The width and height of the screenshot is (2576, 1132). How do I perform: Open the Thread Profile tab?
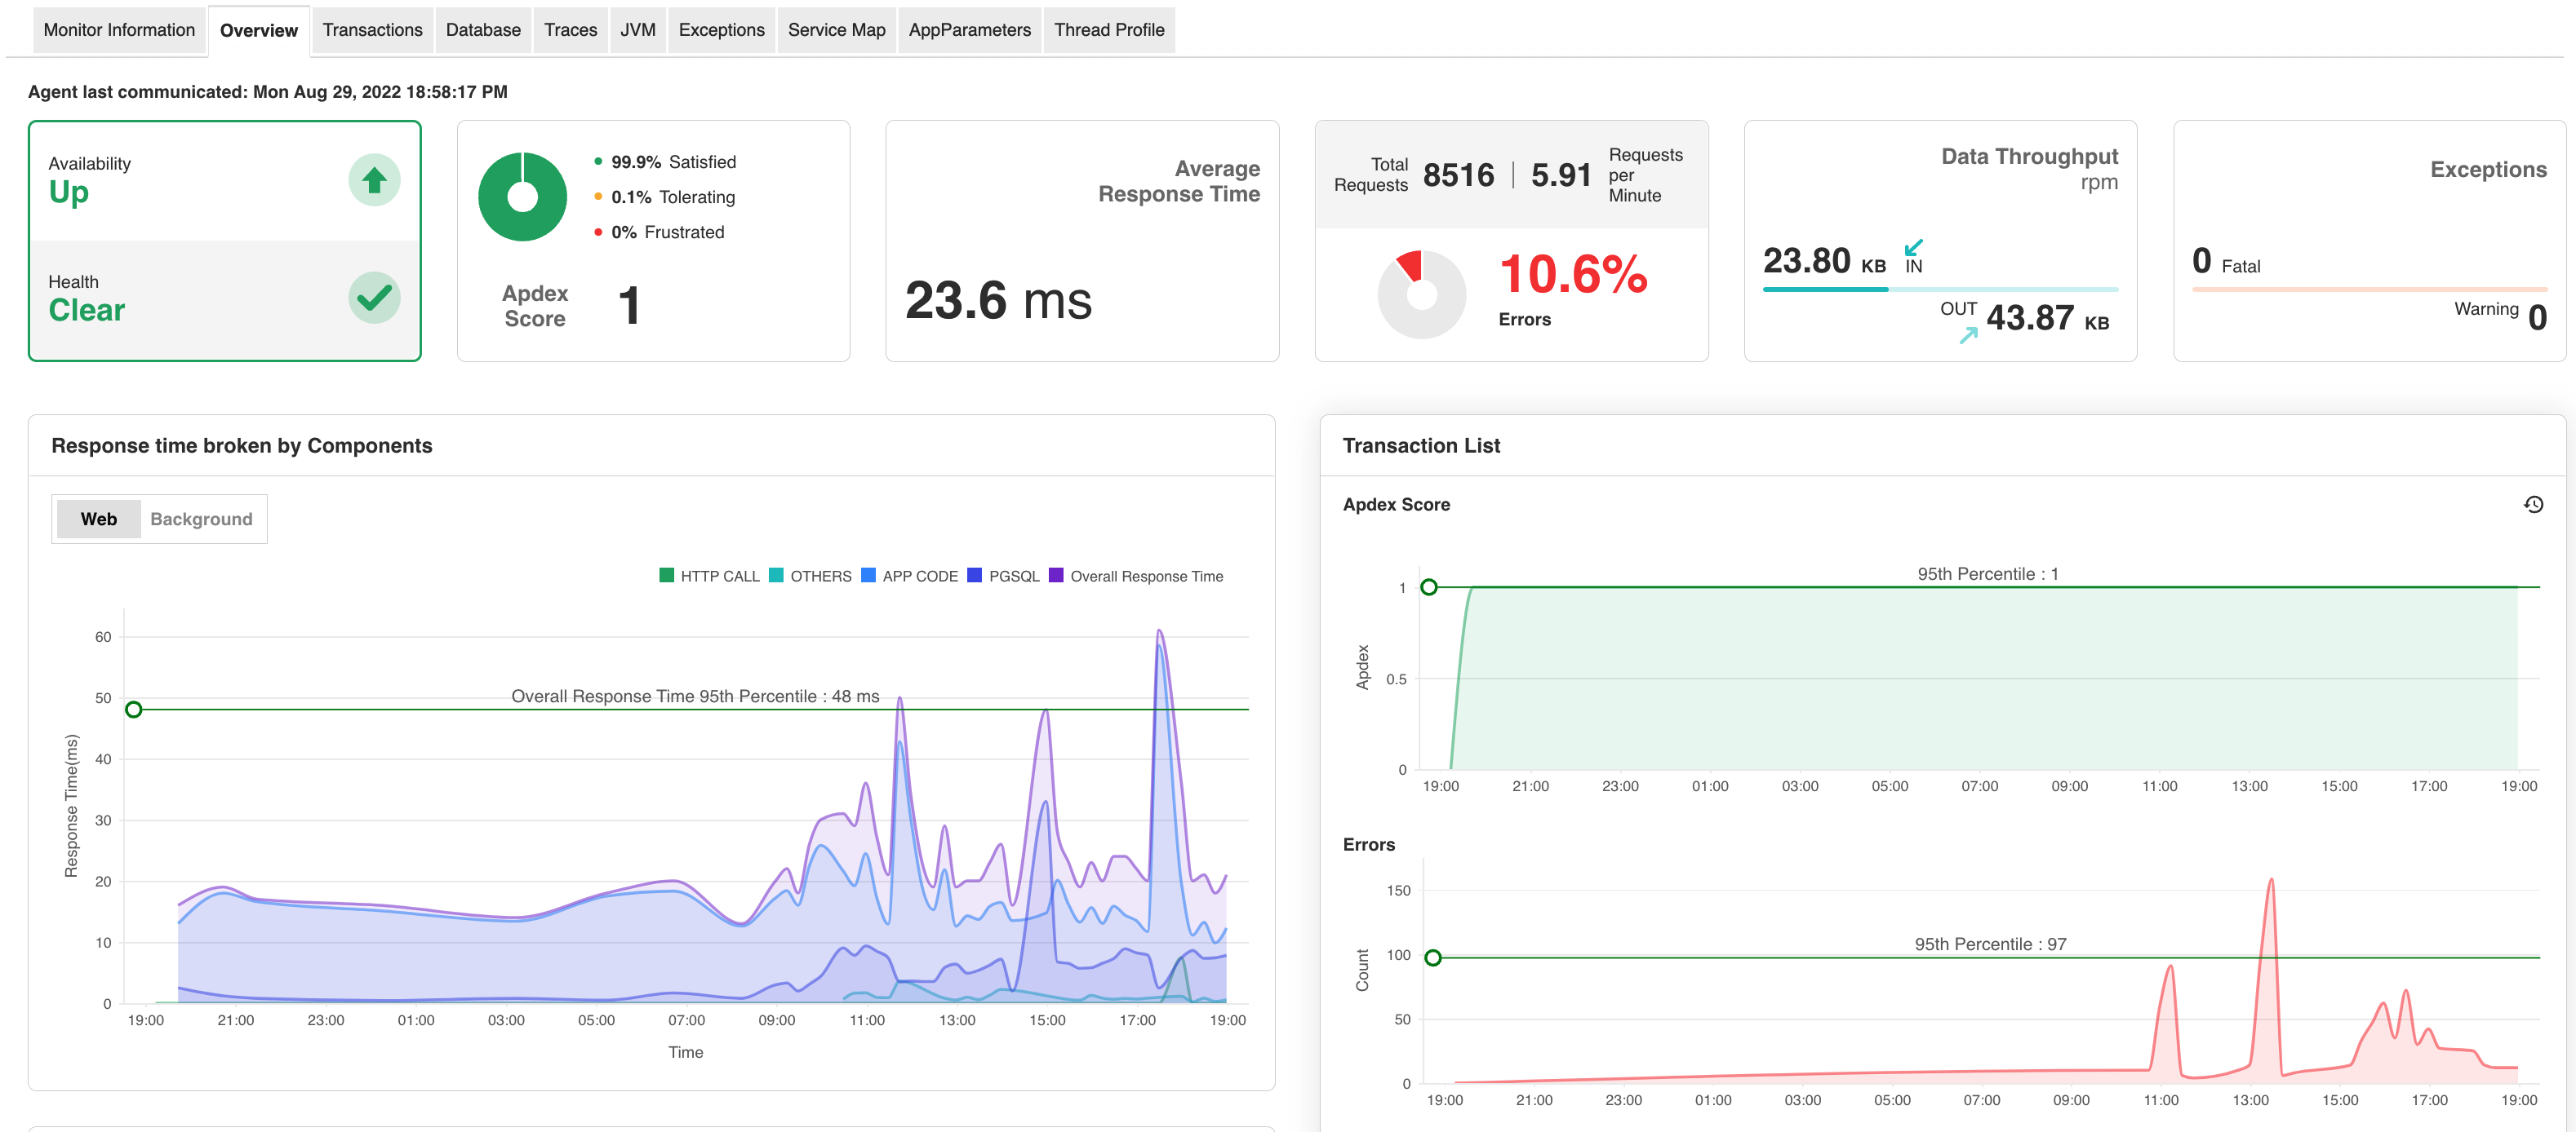pyautogui.click(x=1108, y=30)
